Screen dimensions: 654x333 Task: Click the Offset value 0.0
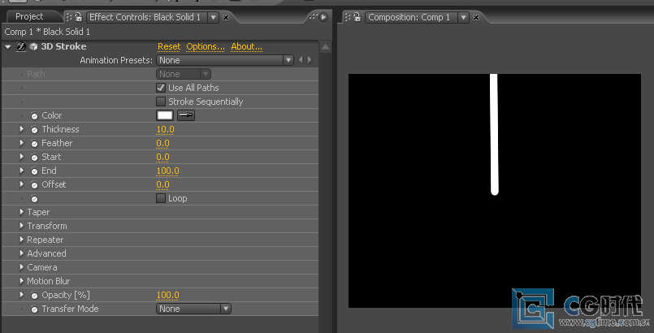coord(162,184)
